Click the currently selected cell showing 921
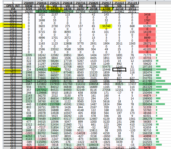Viewport: 171px width, 149px height. point(119,69)
